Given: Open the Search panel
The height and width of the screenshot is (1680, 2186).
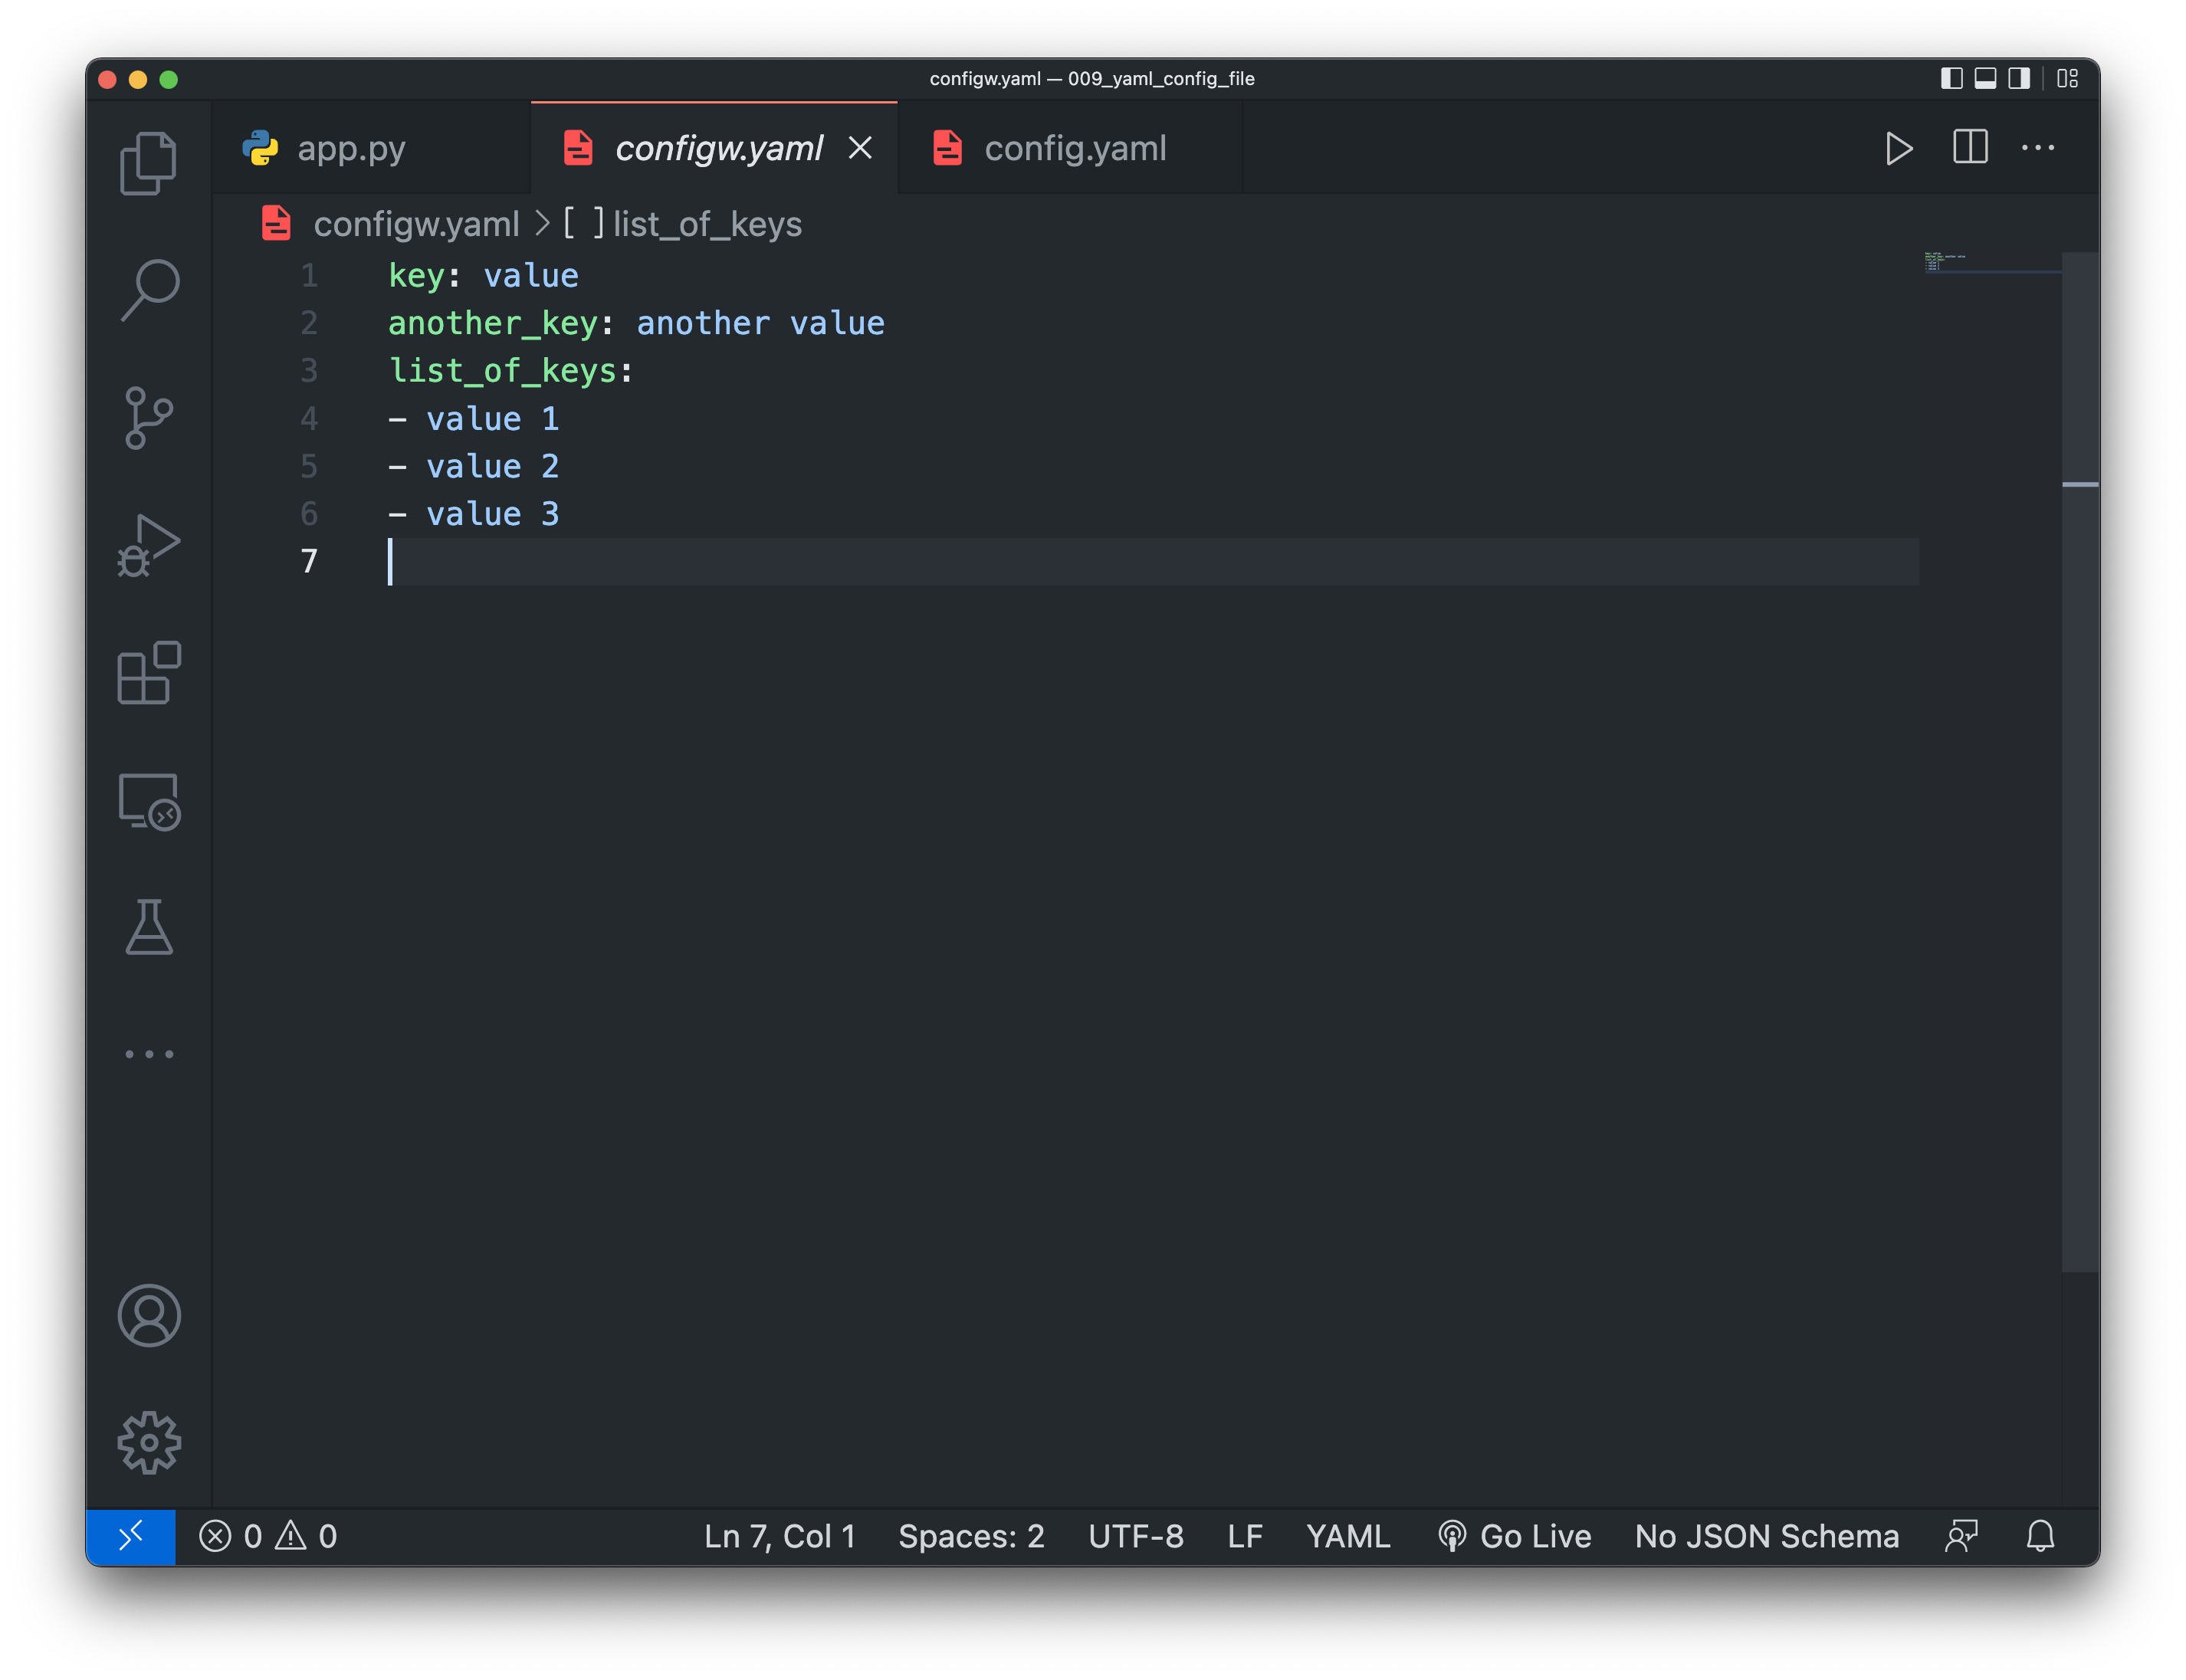Looking at the screenshot, I should coord(149,289).
